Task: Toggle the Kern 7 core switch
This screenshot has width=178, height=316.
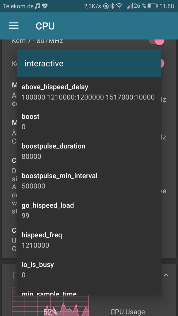Action: 157,41
